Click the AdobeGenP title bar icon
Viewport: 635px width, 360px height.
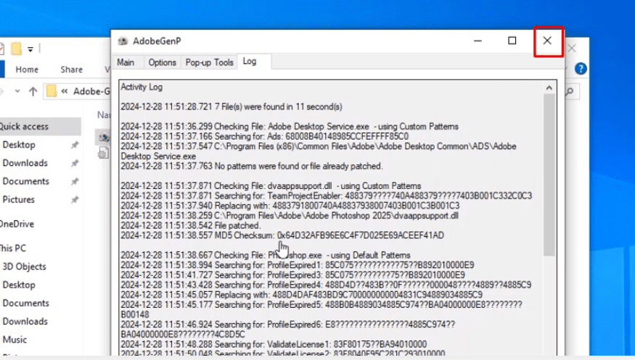pos(123,41)
